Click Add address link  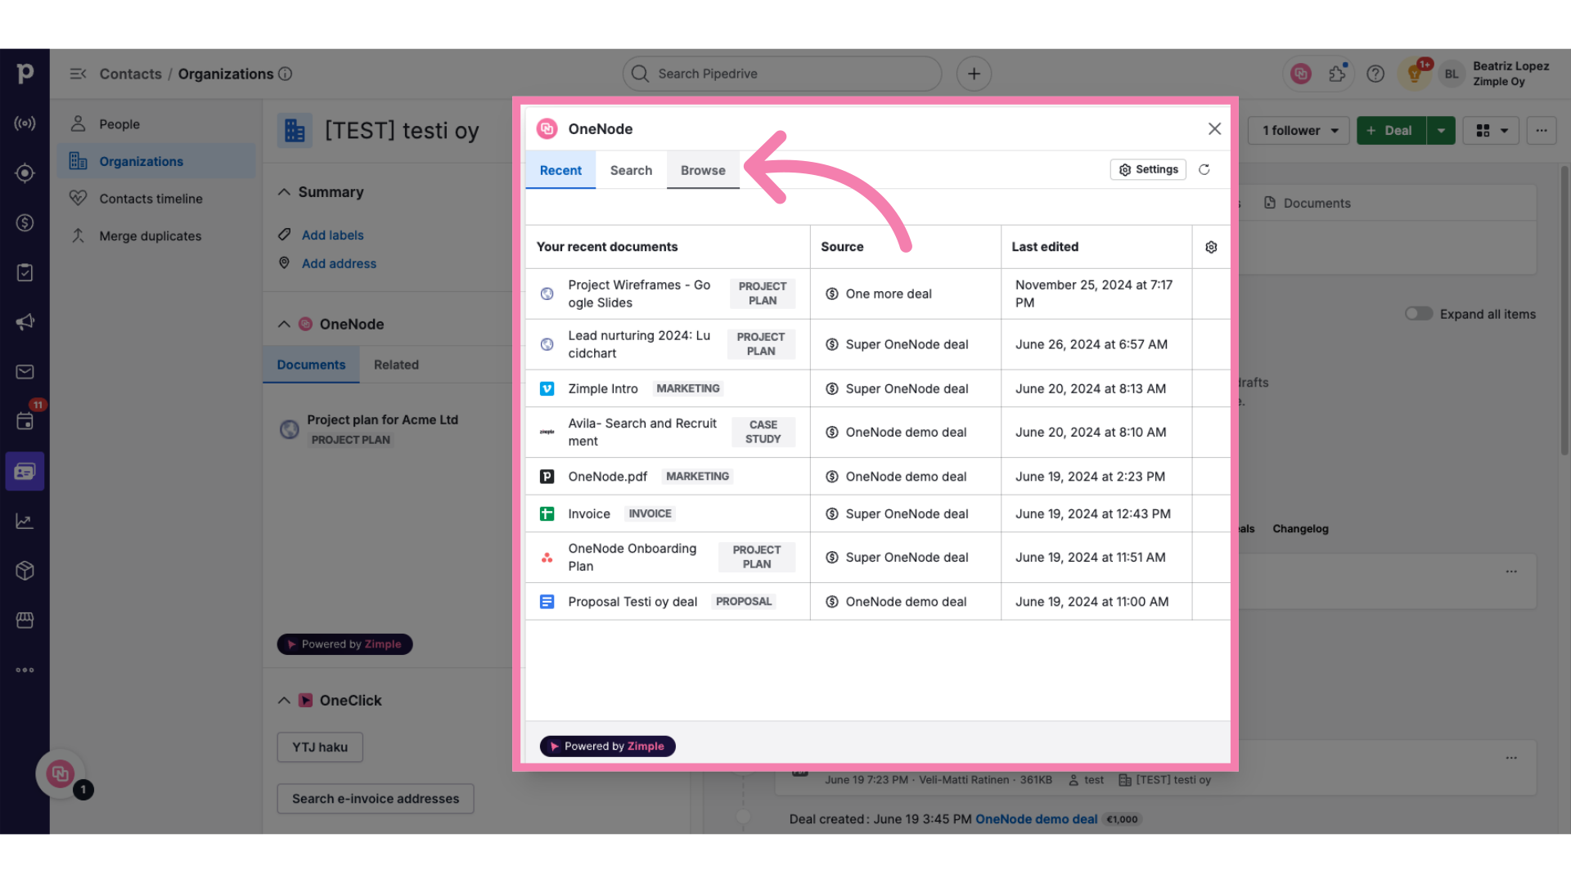tap(339, 263)
